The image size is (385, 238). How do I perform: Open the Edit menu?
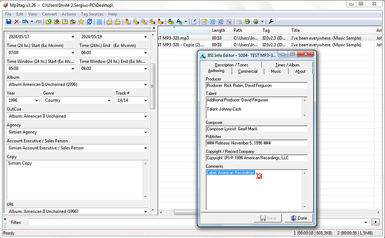[x=20, y=14]
